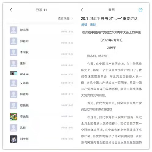The image size is (152, 152).
Task: Select the 李明秋 sign-in entry
Action: pyautogui.click(x=42, y=52)
